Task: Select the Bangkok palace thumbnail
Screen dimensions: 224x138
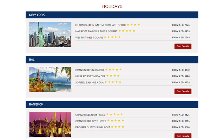Action: click(x=50, y=124)
